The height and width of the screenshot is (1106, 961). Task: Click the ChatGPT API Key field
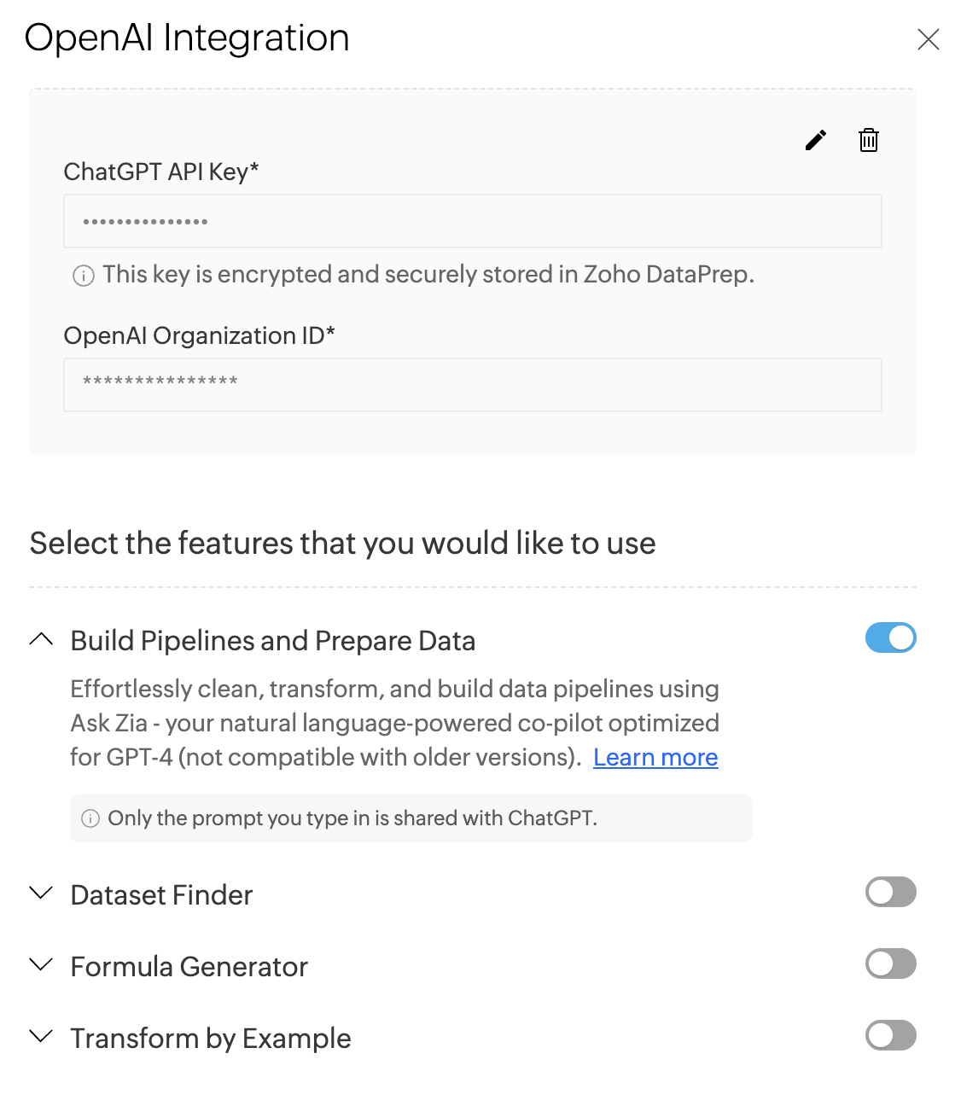472,221
